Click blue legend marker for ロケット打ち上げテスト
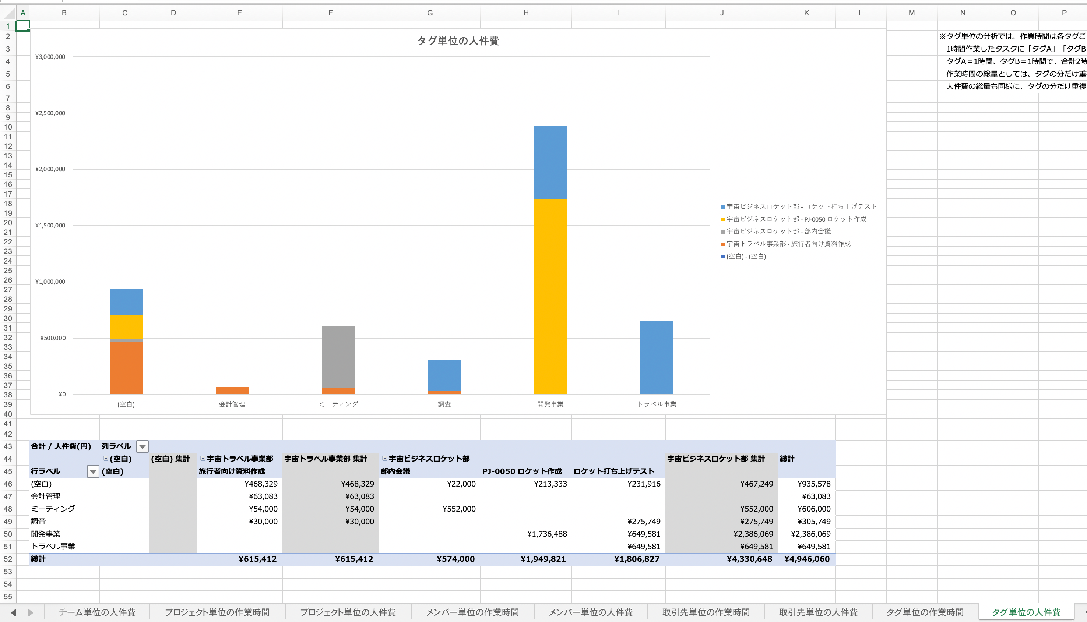1087x622 pixels. click(x=723, y=207)
